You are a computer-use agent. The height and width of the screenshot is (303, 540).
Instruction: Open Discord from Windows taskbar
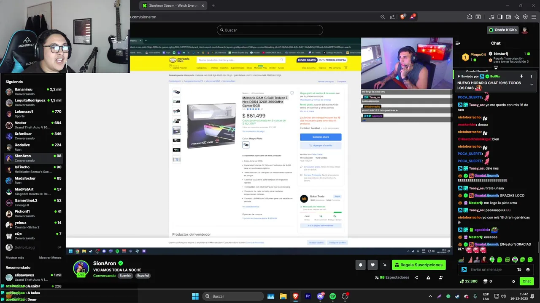(x=320, y=296)
